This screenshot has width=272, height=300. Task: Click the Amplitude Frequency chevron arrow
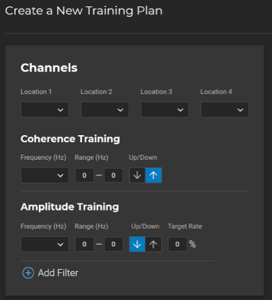pyautogui.click(x=60, y=244)
